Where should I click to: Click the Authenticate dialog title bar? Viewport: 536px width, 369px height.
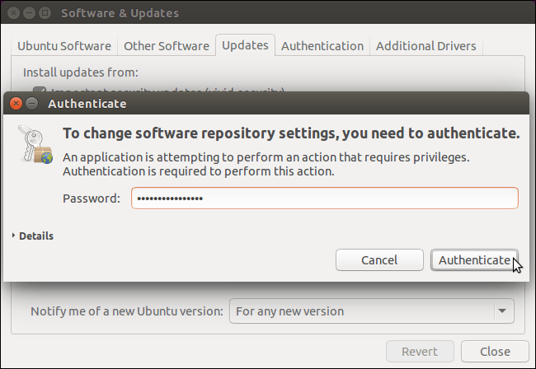[x=247, y=104]
